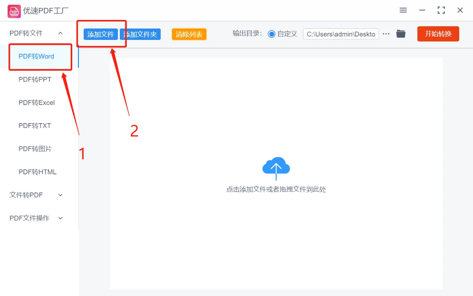The image size is (473, 296).
Task: Open the hamburger menu icon
Action: (x=403, y=10)
